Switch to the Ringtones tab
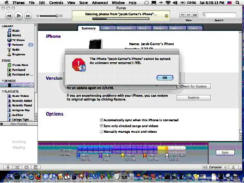This screenshot has height=183, width=244. click(124, 28)
